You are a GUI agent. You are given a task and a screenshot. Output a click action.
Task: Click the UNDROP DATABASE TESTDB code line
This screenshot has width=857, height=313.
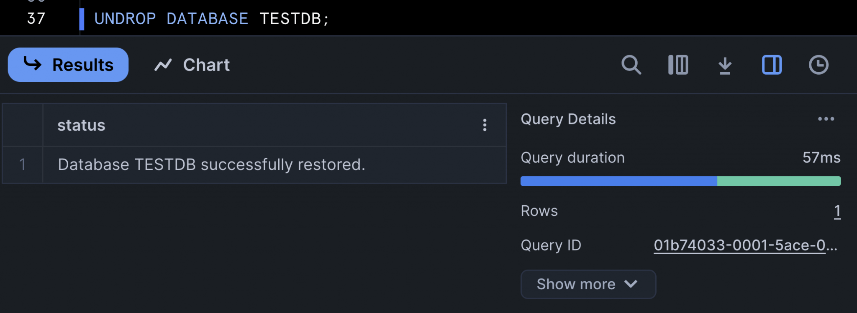pyautogui.click(x=211, y=19)
